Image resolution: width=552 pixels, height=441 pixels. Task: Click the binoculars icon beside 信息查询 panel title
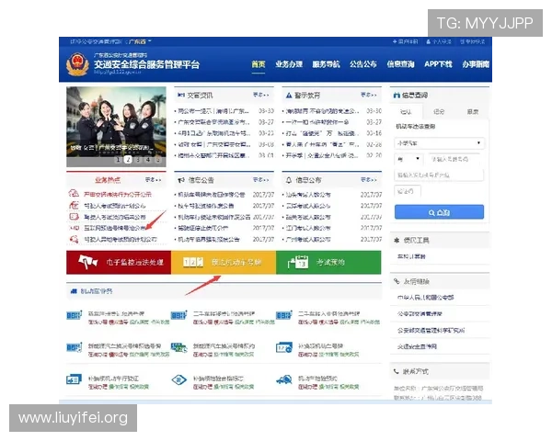pos(397,95)
